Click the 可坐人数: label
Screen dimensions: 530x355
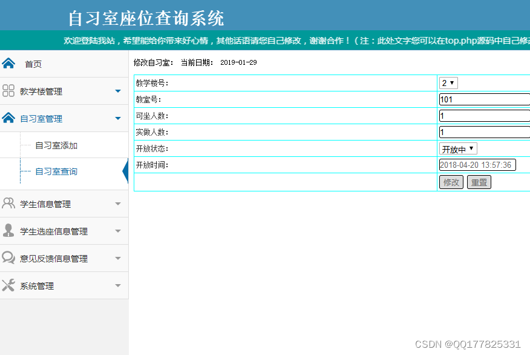[x=152, y=116]
